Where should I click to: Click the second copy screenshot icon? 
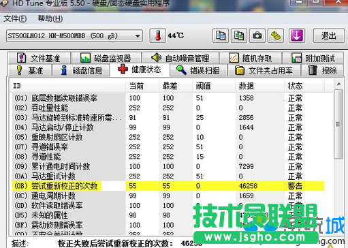pos(239,35)
